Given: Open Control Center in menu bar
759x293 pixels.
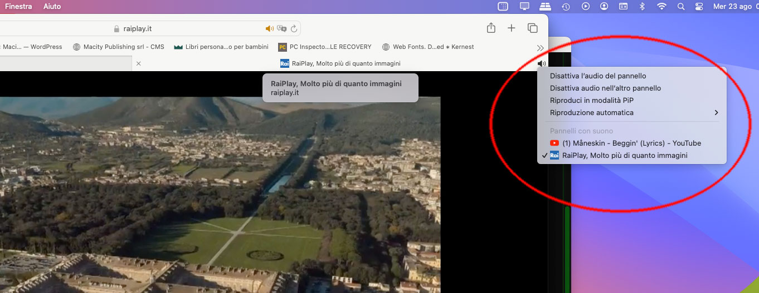Looking at the screenshot, I should pos(699,6).
